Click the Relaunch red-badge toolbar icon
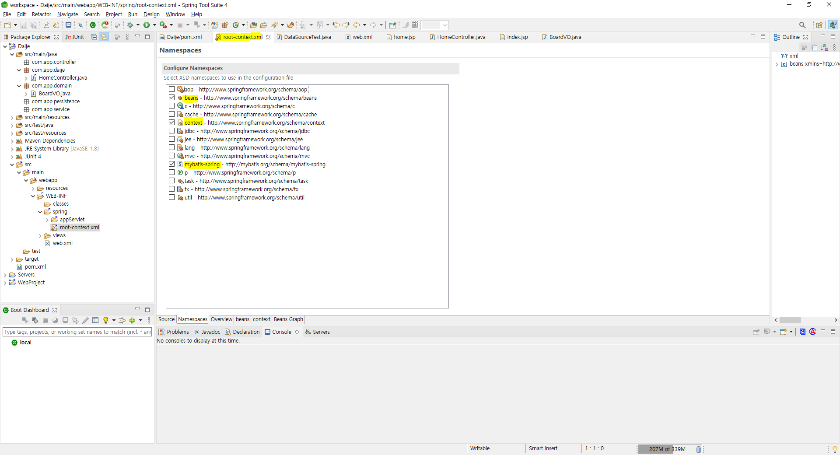This screenshot has height=455, width=840. pos(105,25)
